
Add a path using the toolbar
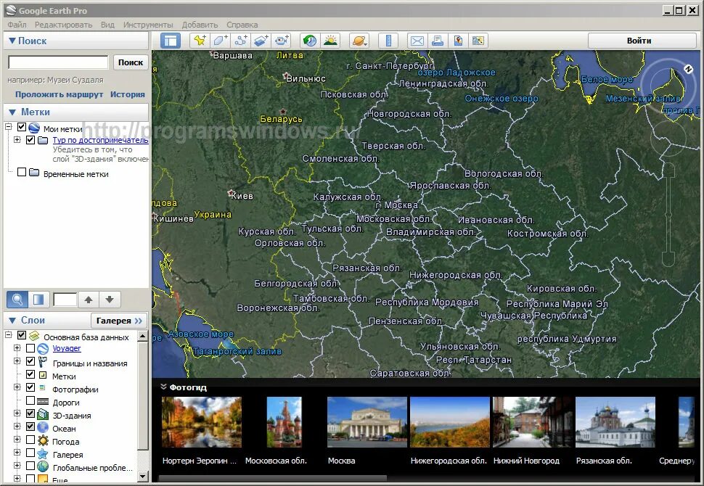pos(241,41)
